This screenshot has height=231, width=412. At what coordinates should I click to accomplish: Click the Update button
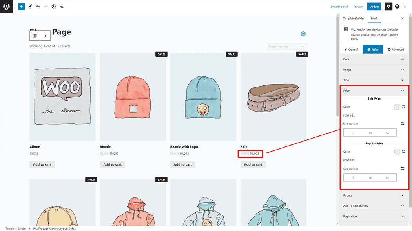[x=374, y=7]
